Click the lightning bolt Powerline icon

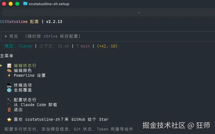[9, 75]
